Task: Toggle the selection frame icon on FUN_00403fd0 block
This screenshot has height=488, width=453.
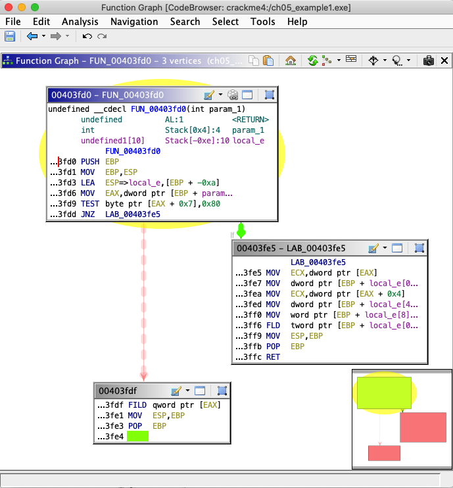Action: (x=269, y=95)
